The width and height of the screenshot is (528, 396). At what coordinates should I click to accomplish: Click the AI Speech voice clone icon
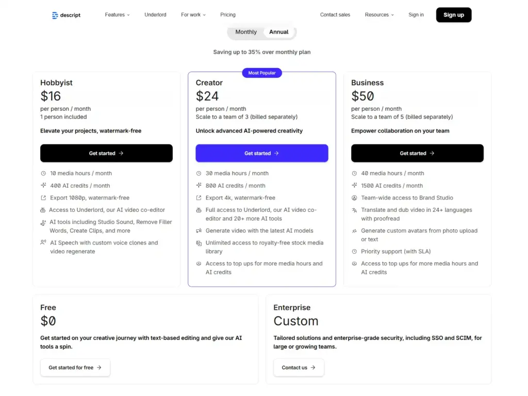pyautogui.click(x=43, y=243)
